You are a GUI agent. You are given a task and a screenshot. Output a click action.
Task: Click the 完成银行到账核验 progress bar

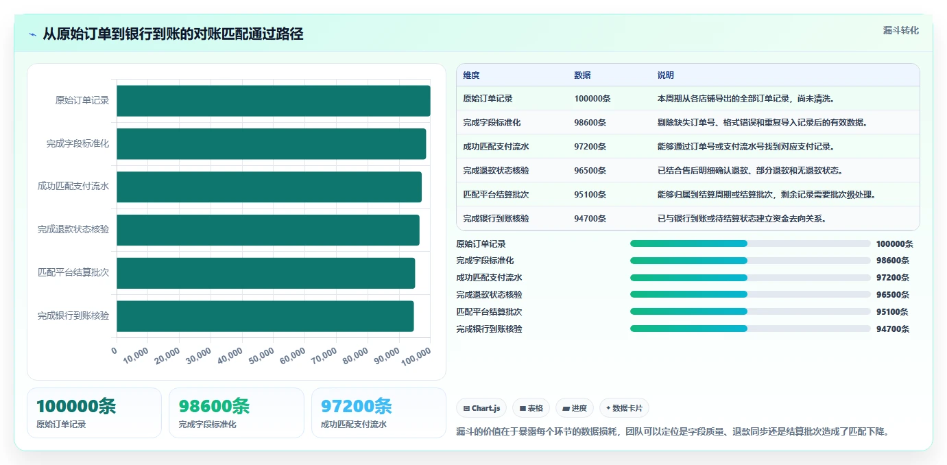750,329
